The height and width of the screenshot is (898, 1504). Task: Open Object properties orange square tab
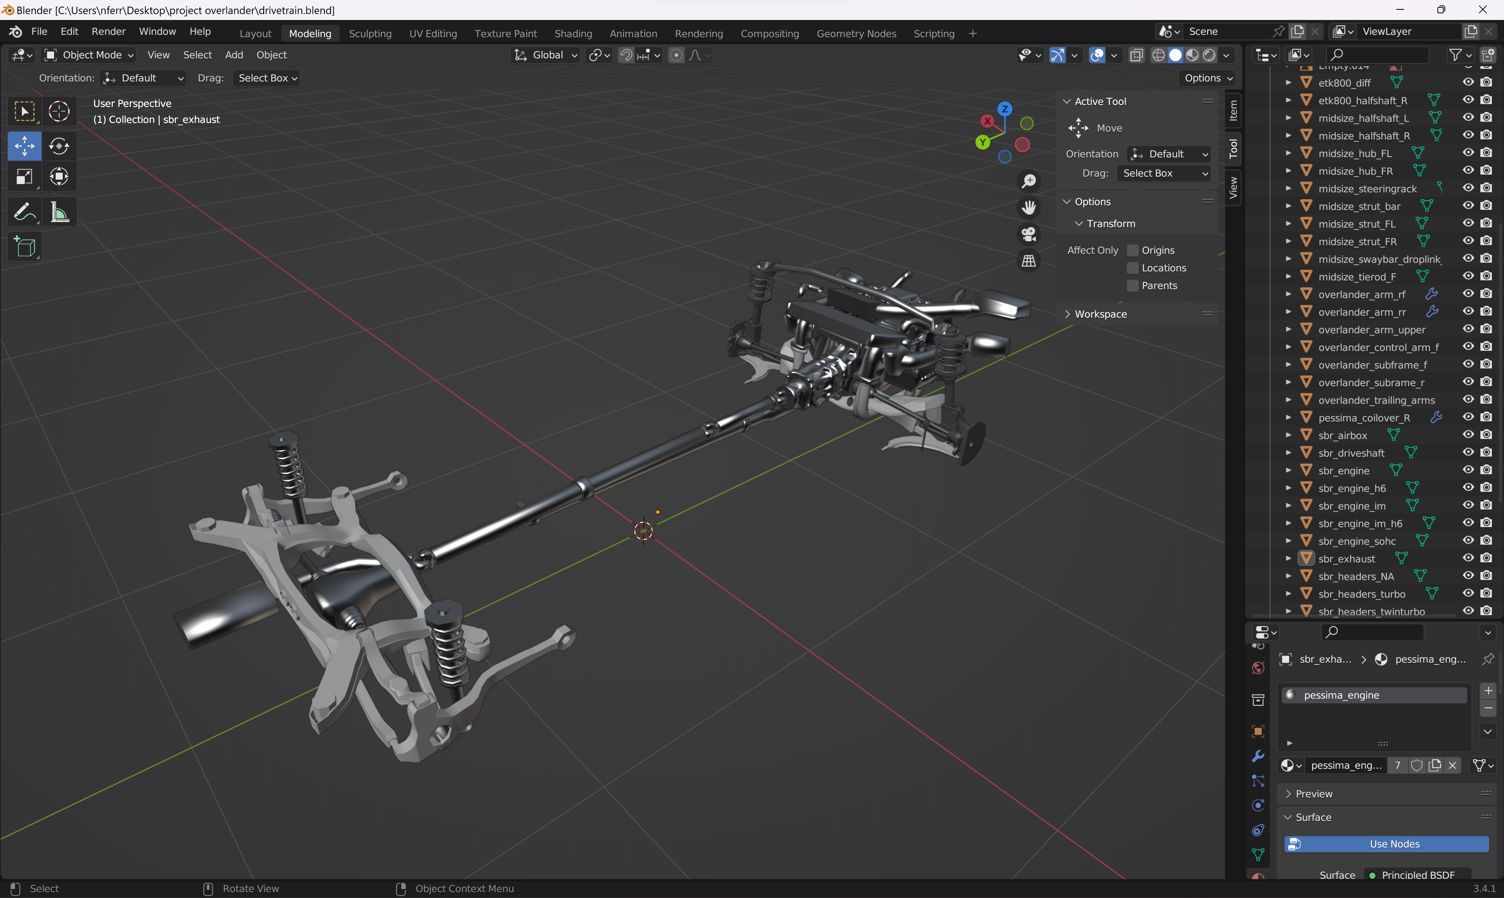tap(1258, 731)
